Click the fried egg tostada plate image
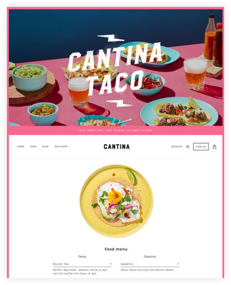231x285 pixels. click(116, 201)
